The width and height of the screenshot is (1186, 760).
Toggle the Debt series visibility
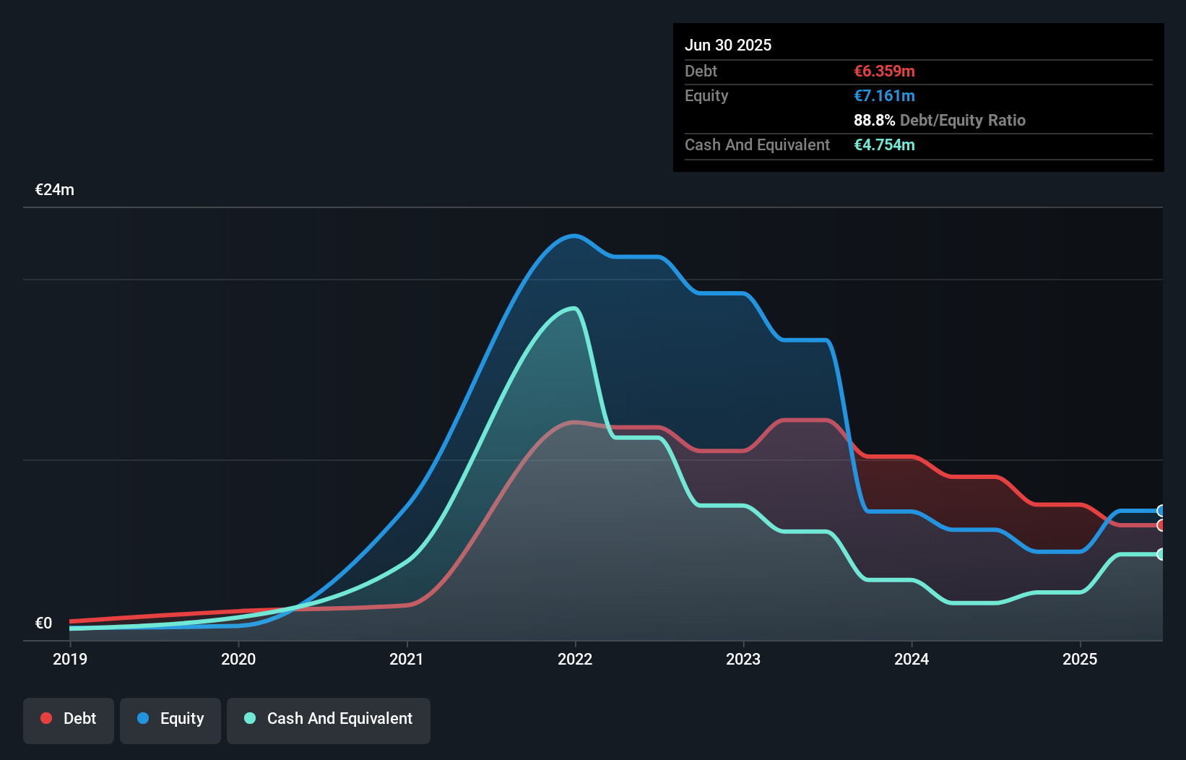69,719
